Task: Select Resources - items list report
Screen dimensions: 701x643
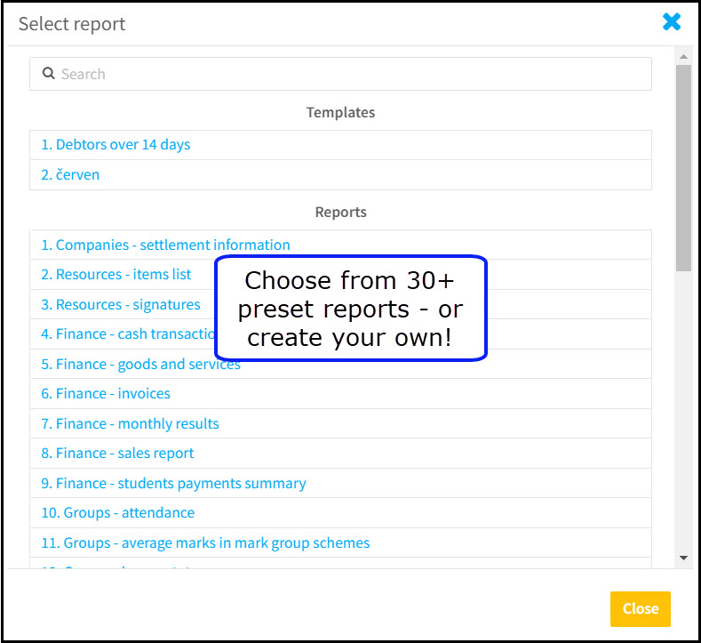Action: coord(116,274)
